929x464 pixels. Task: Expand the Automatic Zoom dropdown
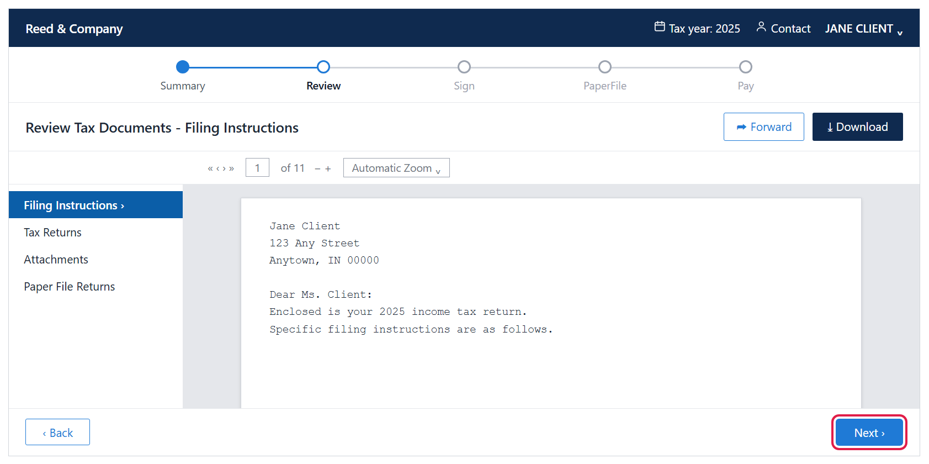[396, 168]
